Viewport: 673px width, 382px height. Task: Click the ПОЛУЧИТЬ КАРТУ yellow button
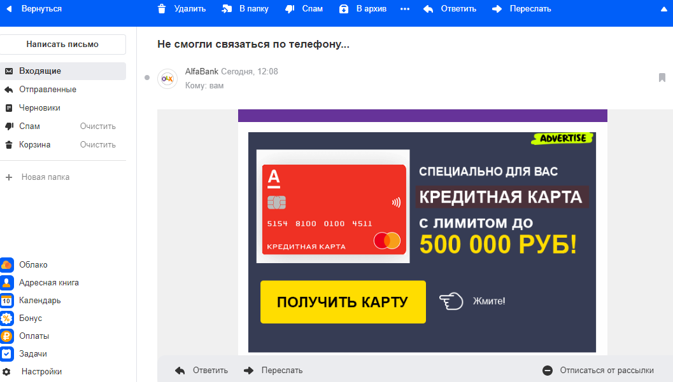pos(343,302)
